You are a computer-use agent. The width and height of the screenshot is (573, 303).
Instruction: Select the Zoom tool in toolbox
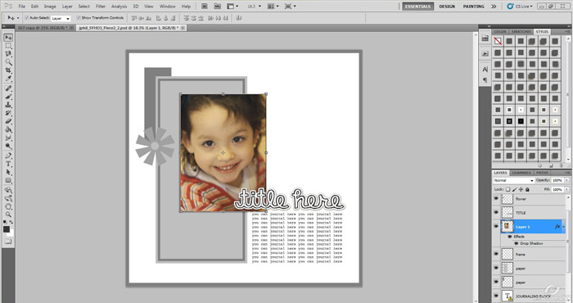pyautogui.click(x=8, y=215)
